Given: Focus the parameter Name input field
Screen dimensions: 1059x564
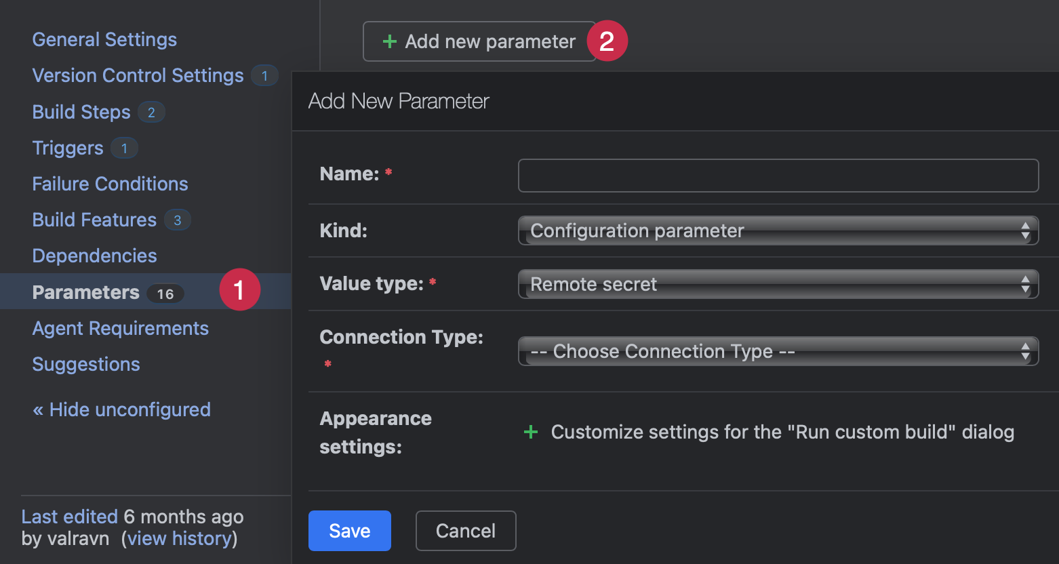Looking at the screenshot, I should (778, 176).
